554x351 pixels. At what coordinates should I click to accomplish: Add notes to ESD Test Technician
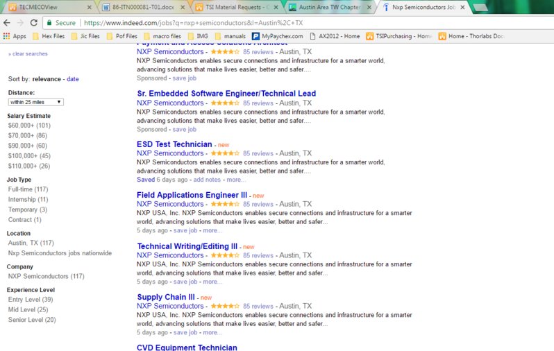[207, 180]
